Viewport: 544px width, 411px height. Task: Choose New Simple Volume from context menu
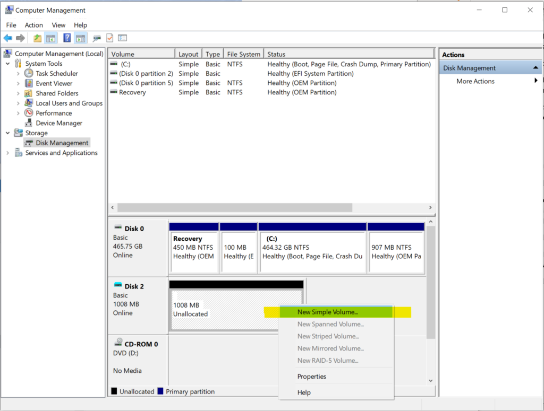point(327,312)
